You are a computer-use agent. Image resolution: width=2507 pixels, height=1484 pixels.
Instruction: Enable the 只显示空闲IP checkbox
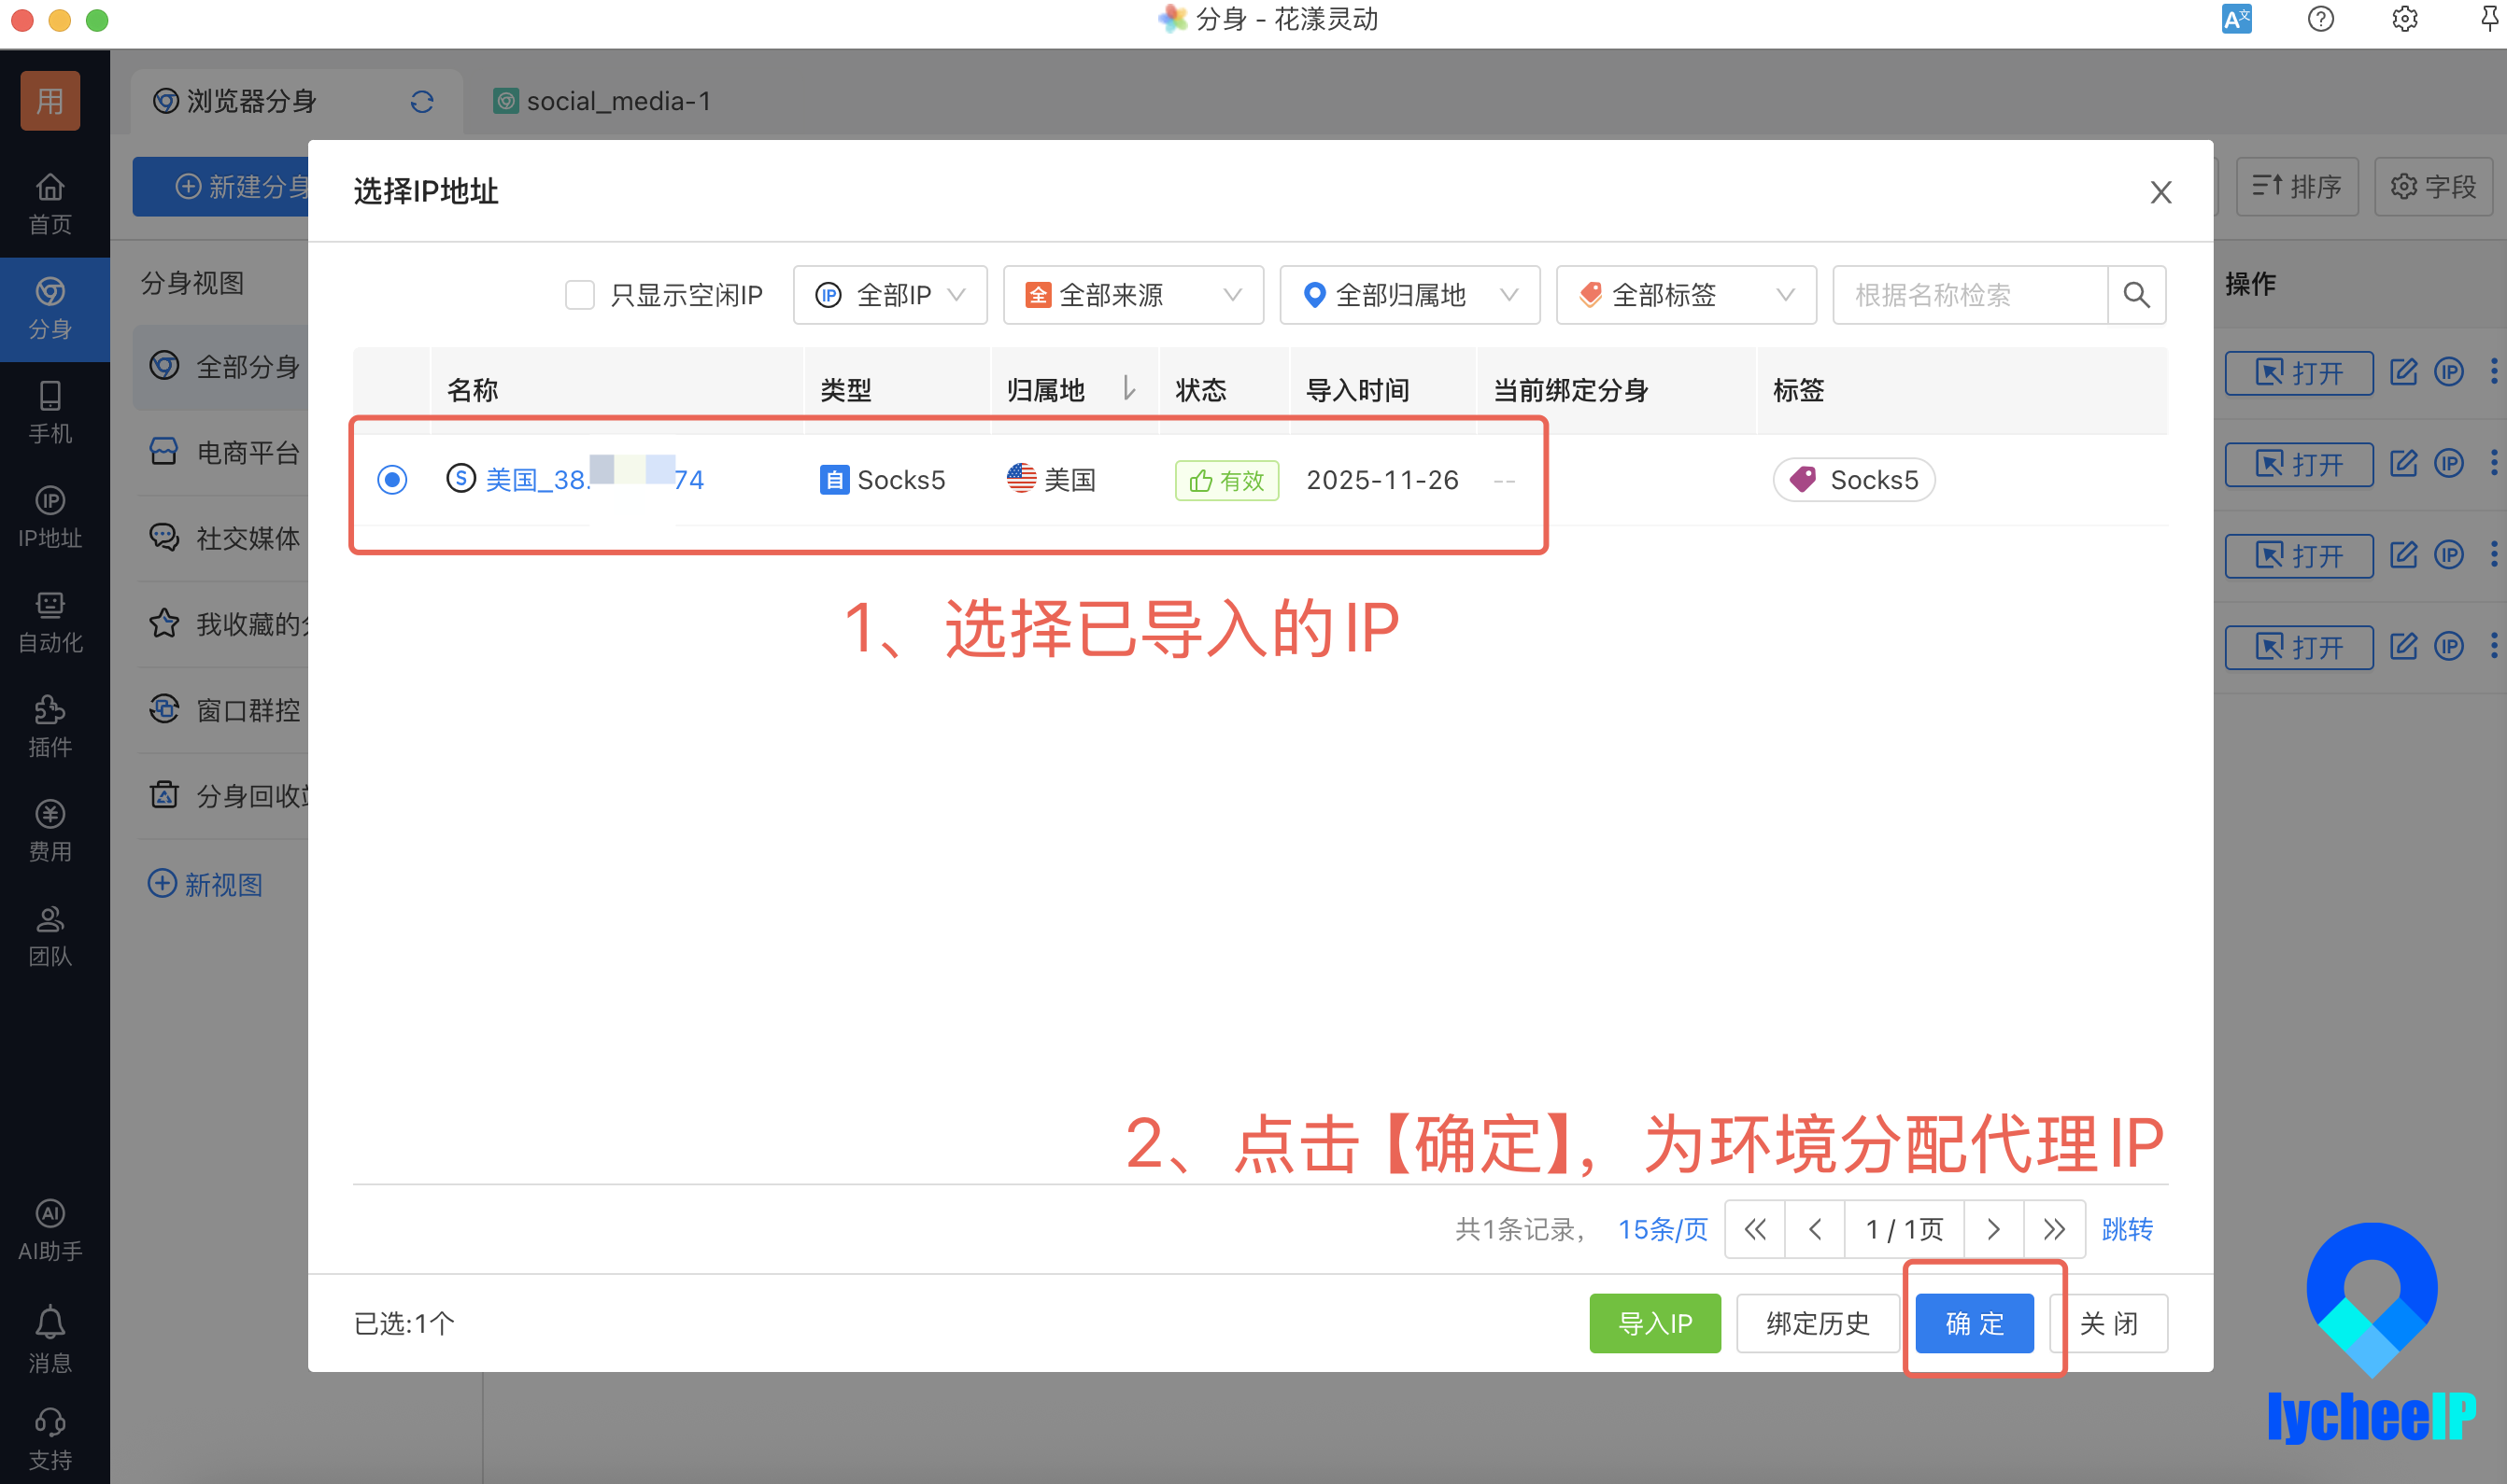tap(579, 295)
